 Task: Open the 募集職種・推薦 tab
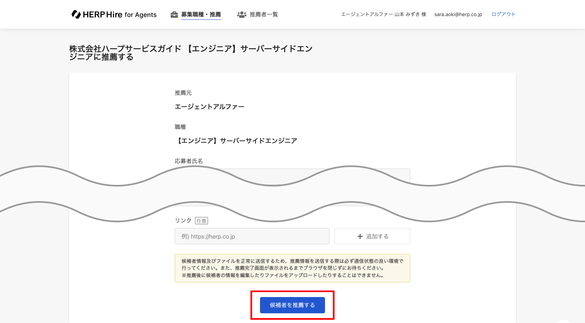pos(201,15)
